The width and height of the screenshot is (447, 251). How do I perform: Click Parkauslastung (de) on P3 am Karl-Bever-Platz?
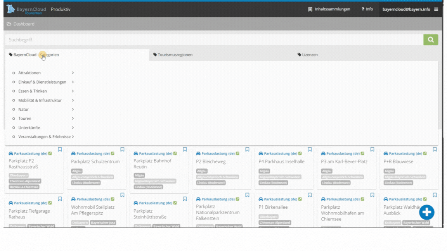pos(343,153)
